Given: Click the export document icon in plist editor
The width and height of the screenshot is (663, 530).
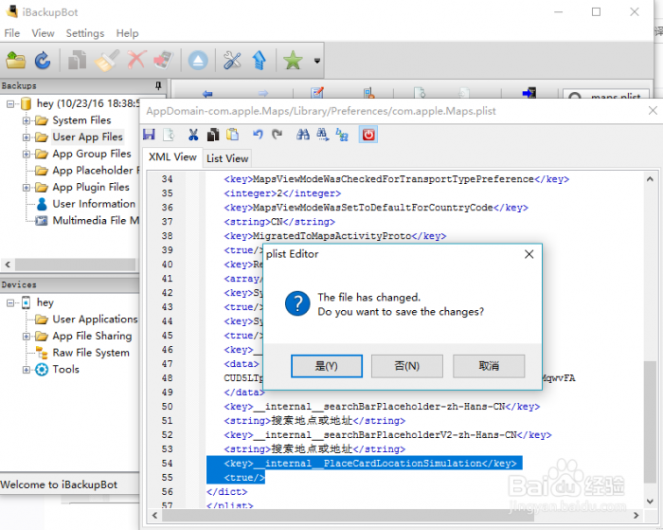Looking at the screenshot, I should click(x=170, y=135).
